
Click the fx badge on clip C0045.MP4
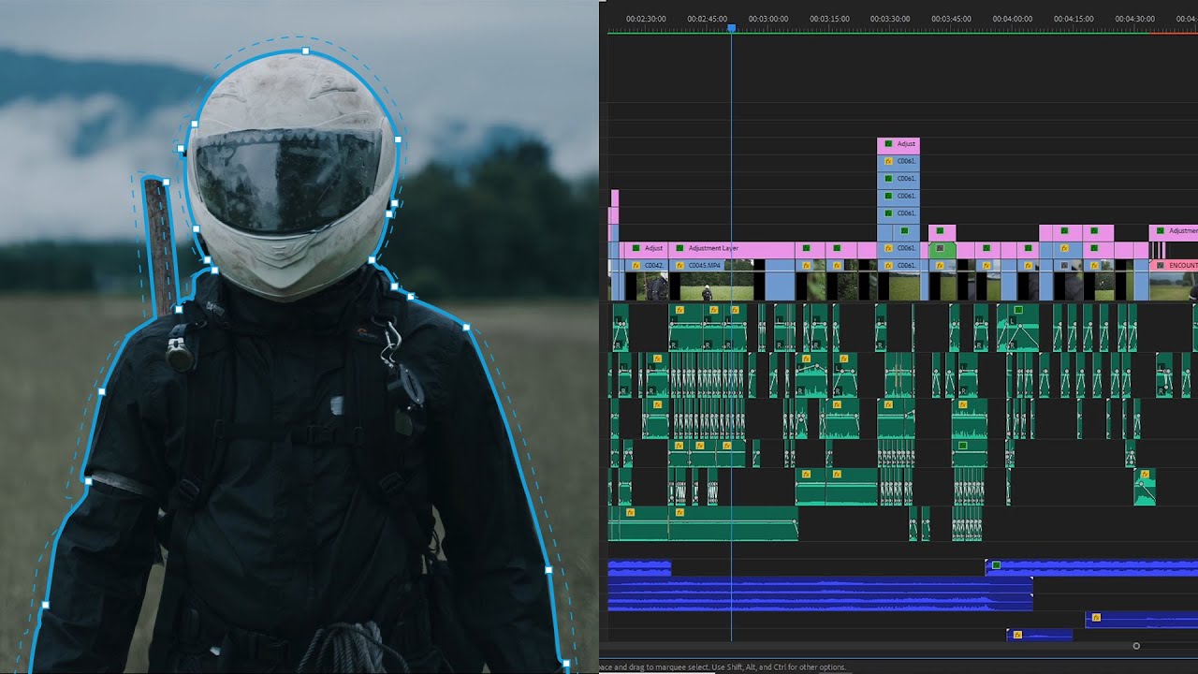pyautogui.click(x=679, y=266)
